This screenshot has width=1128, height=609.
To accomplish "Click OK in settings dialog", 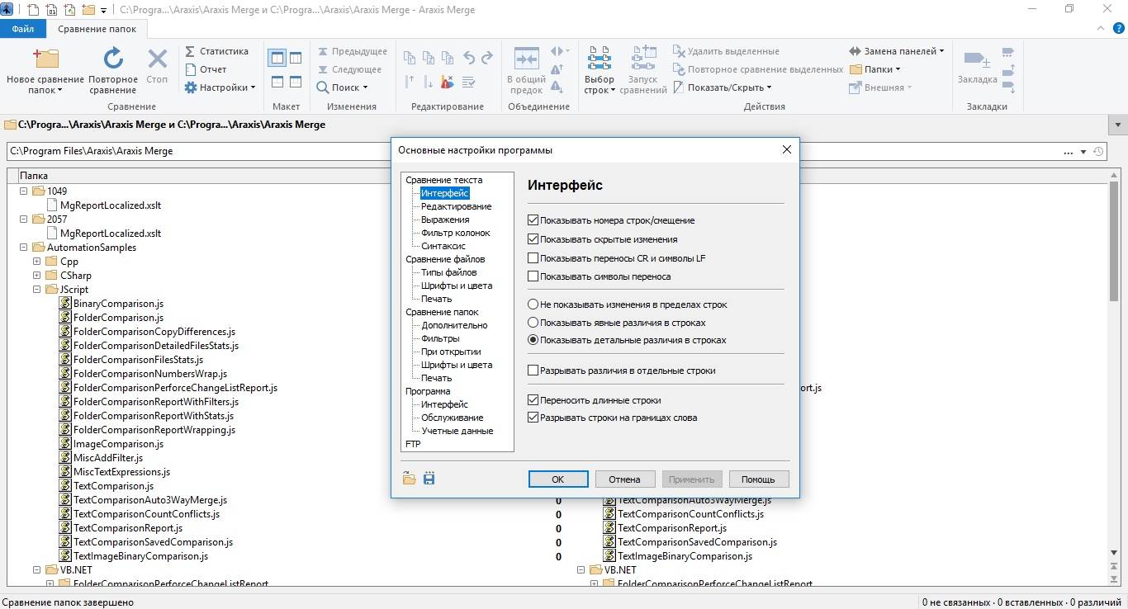I will (558, 479).
